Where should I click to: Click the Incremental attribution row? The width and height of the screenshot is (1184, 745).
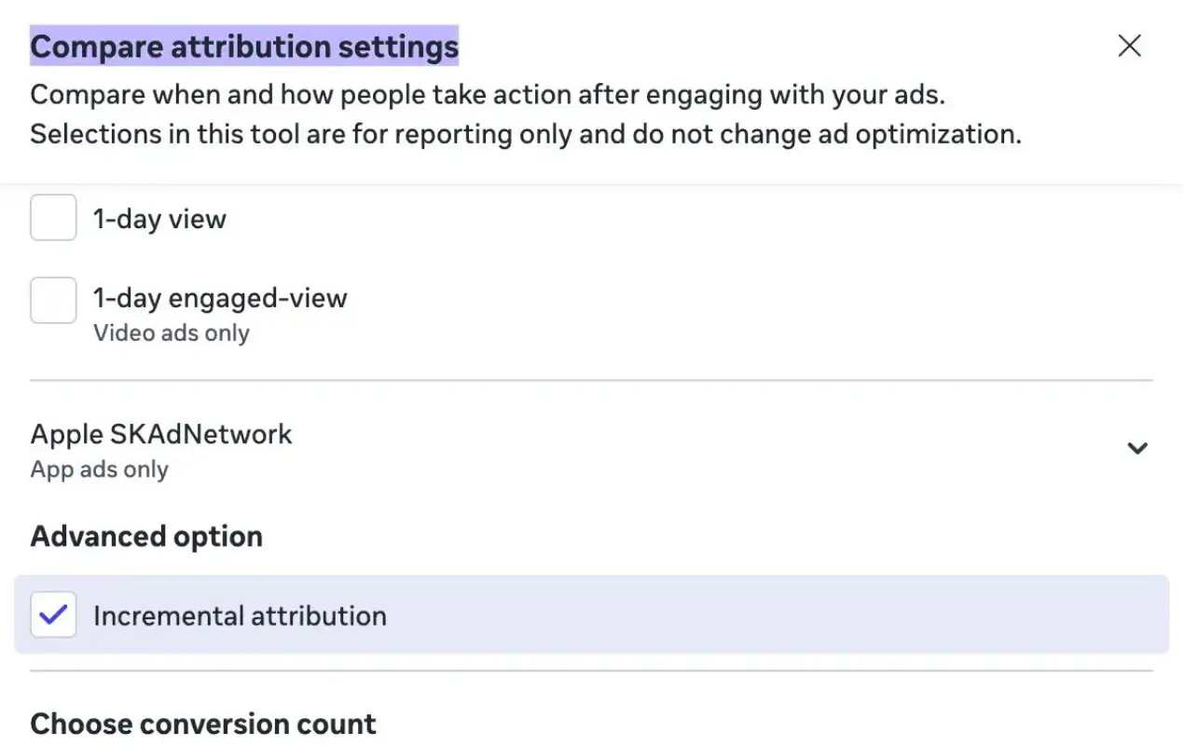pyautogui.click(x=592, y=615)
